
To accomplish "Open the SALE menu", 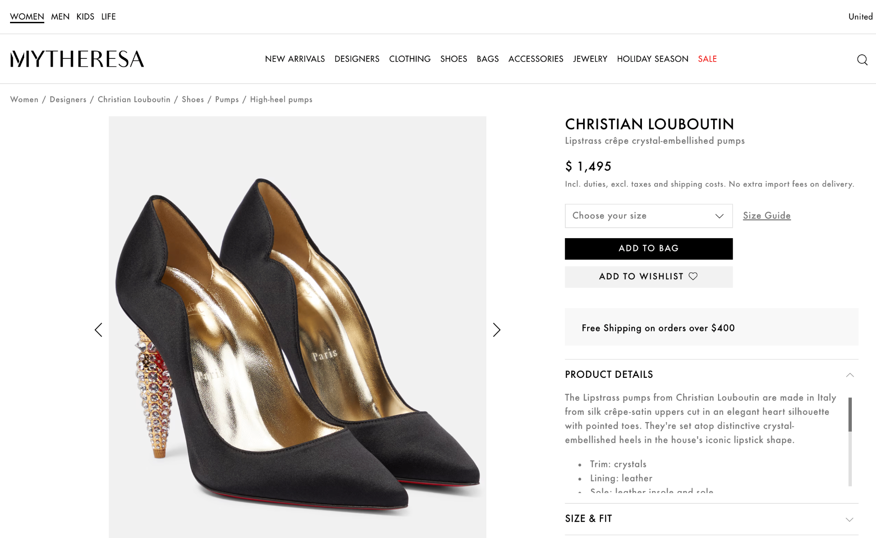I will tap(707, 59).
